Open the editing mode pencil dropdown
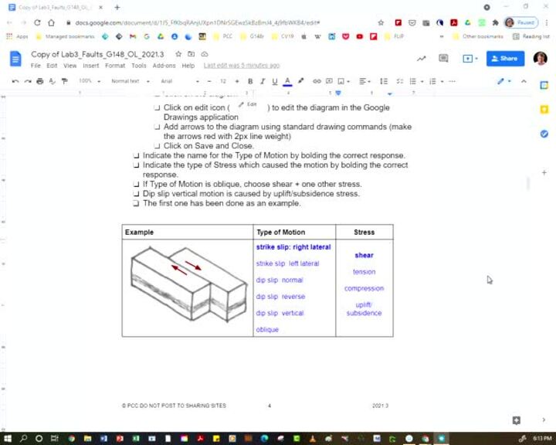The width and height of the screenshot is (556, 445). click(503, 81)
